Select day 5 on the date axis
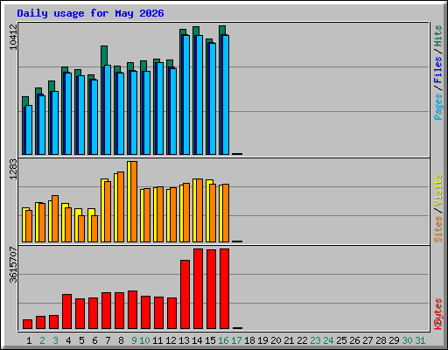Viewport: 448px width, 350px height. click(81, 340)
